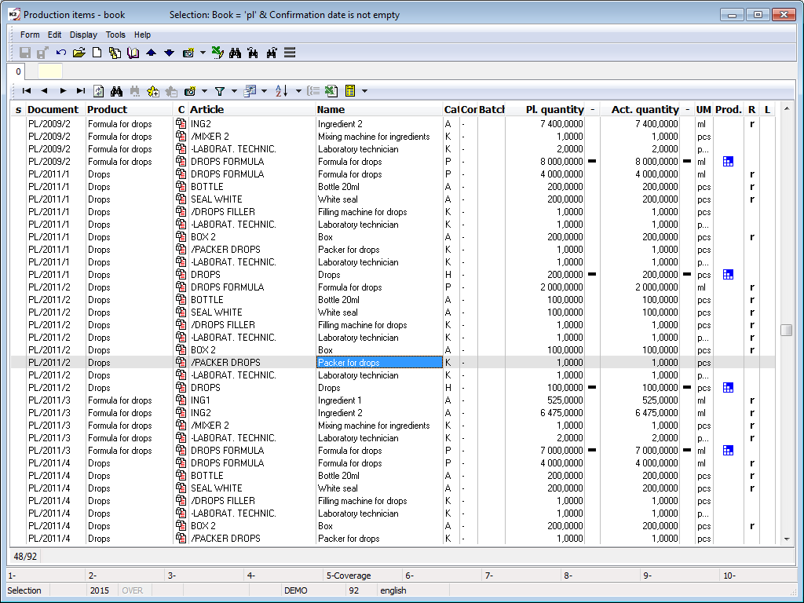Select tab 0
The image size is (804, 603).
[19, 71]
